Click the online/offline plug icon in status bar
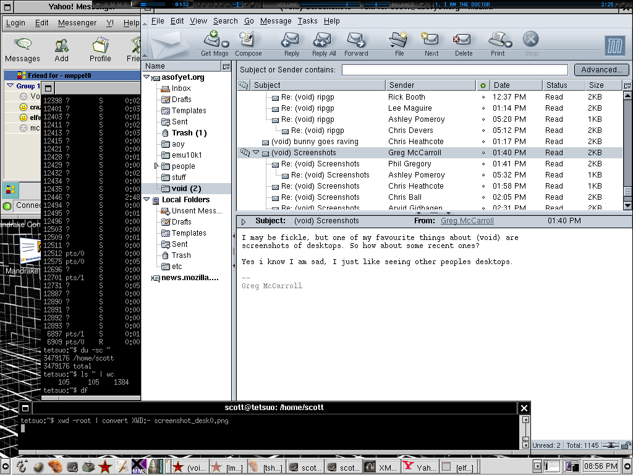 tap(610, 445)
